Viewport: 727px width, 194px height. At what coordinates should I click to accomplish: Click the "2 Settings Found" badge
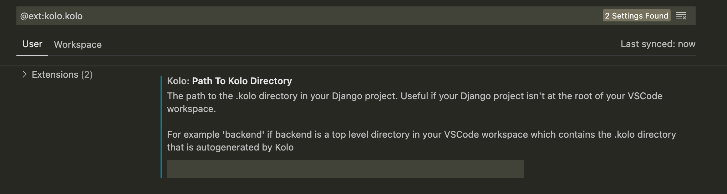(x=636, y=16)
